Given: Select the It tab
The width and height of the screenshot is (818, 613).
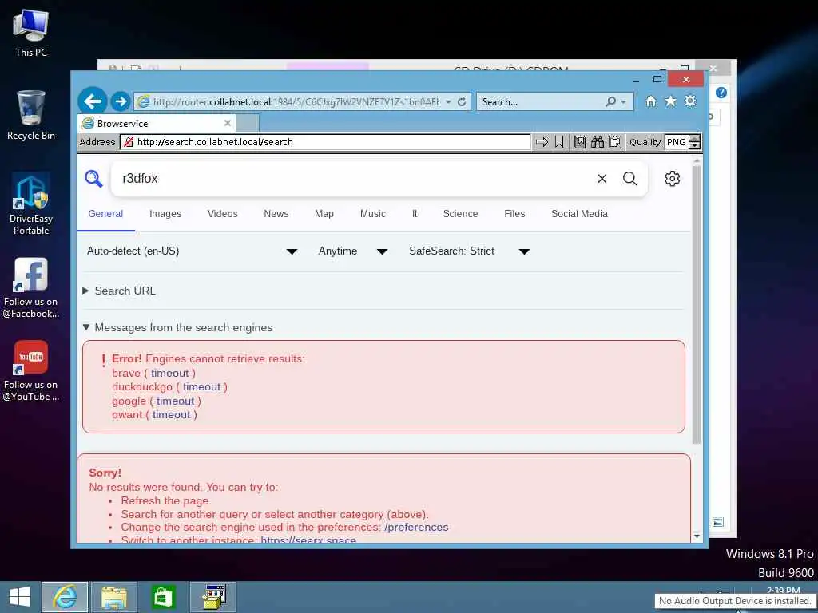Looking at the screenshot, I should pyautogui.click(x=415, y=214).
